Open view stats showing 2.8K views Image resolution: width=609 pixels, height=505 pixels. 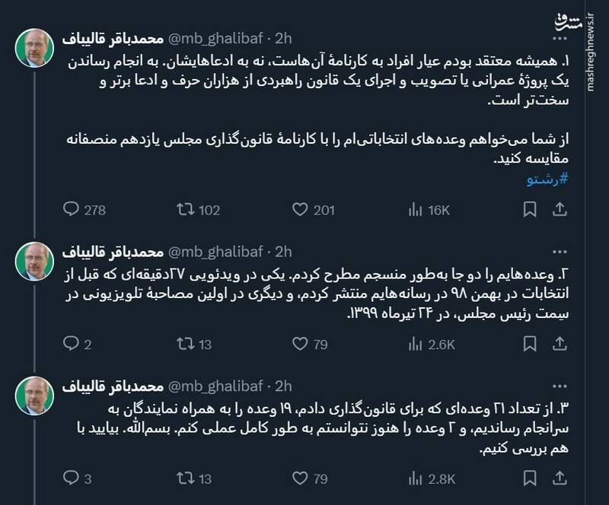coord(416,478)
